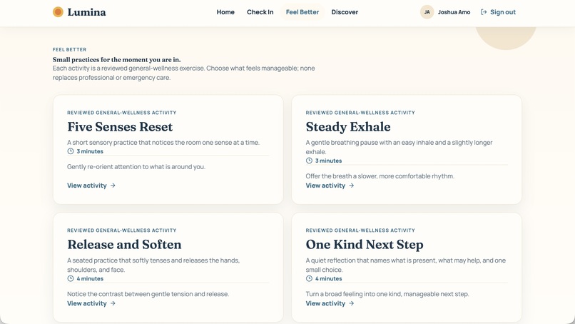Click 'Each activity is a reviewed general-wellness exercise' text

[183, 73]
